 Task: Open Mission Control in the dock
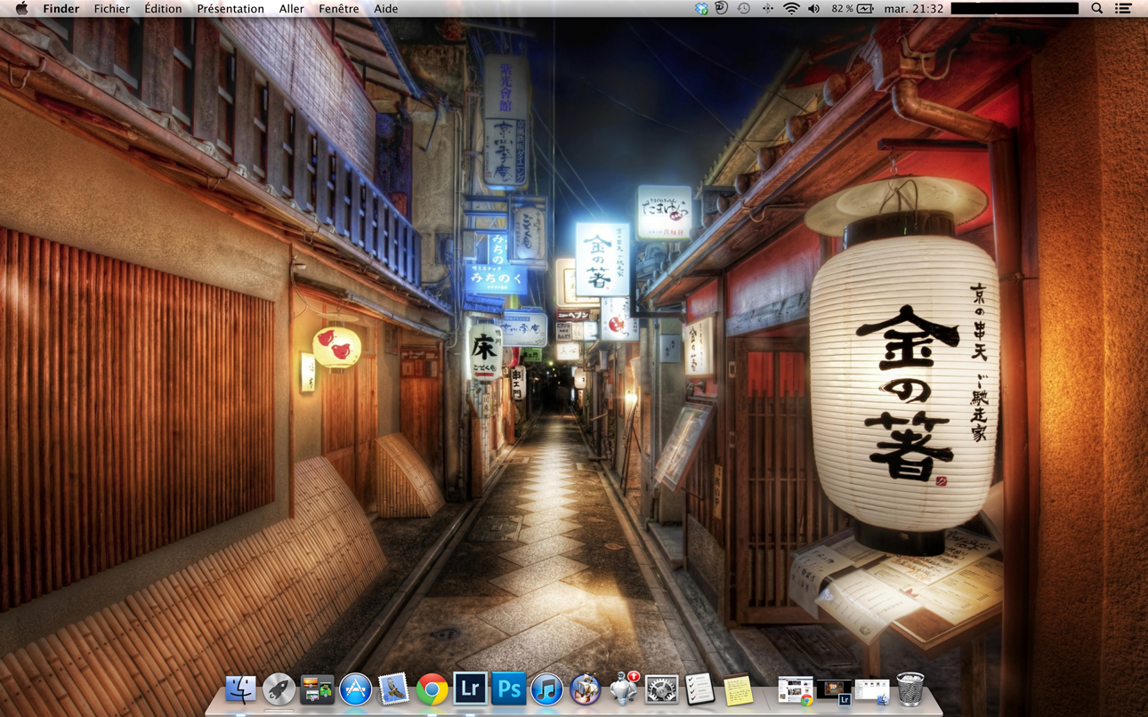(317, 690)
